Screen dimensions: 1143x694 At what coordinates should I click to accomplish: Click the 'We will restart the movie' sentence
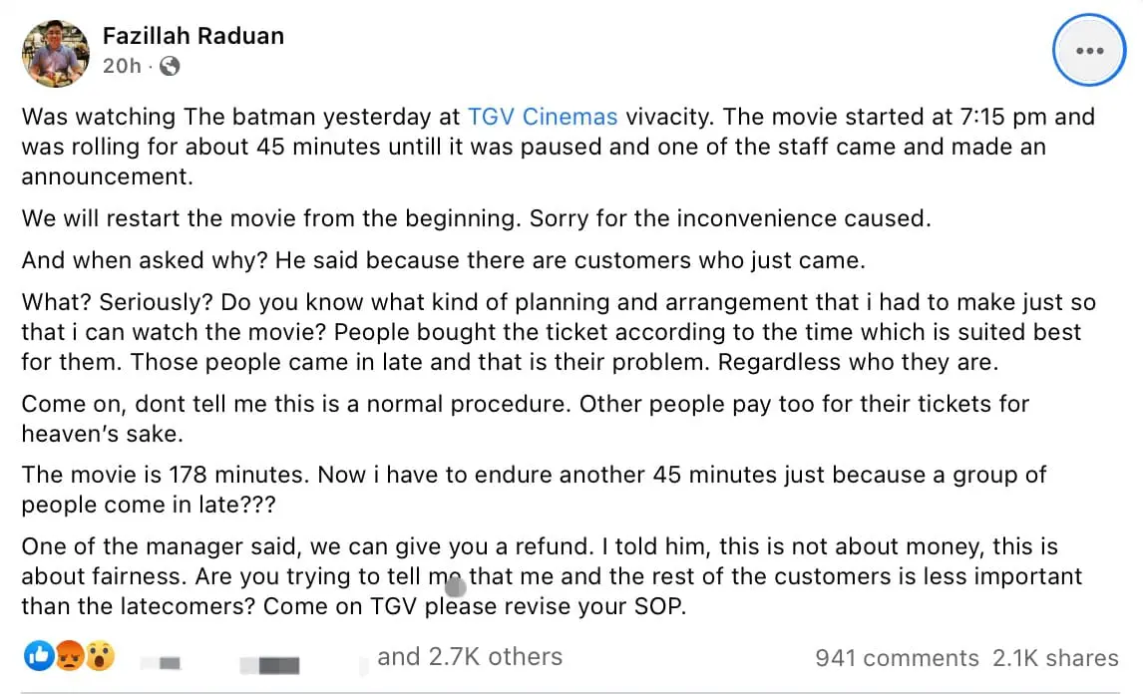[x=476, y=218]
